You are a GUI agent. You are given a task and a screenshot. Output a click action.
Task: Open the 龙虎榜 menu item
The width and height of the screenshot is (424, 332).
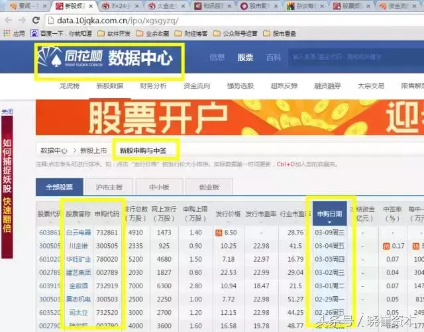point(70,86)
